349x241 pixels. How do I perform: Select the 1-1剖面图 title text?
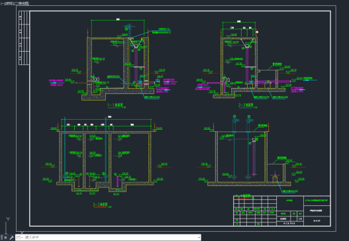(115, 105)
